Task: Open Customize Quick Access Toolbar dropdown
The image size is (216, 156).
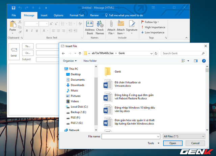Action: click(46, 8)
